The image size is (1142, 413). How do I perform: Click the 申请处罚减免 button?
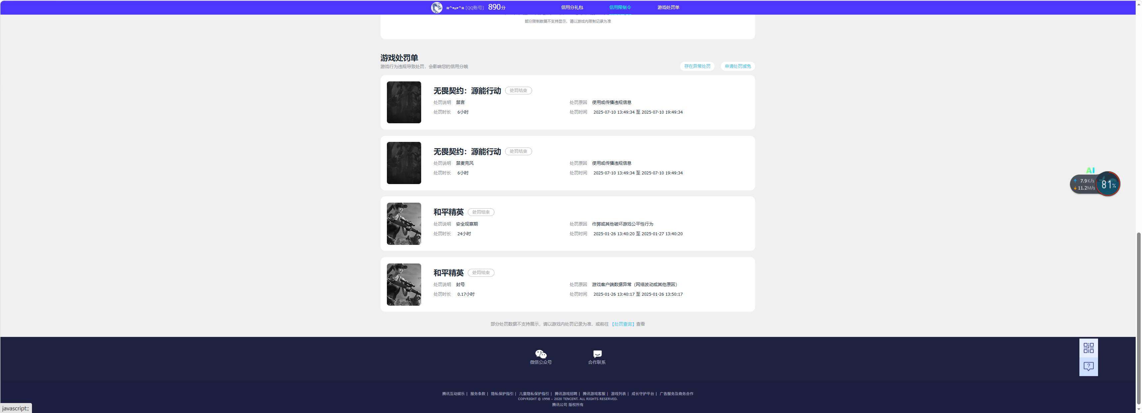coord(738,66)
